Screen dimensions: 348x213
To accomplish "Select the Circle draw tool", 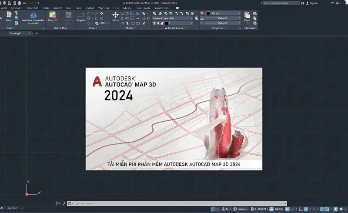I will [88, 18].
